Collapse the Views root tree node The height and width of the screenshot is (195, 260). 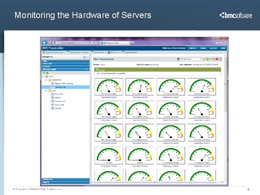[x=43, y=77]
